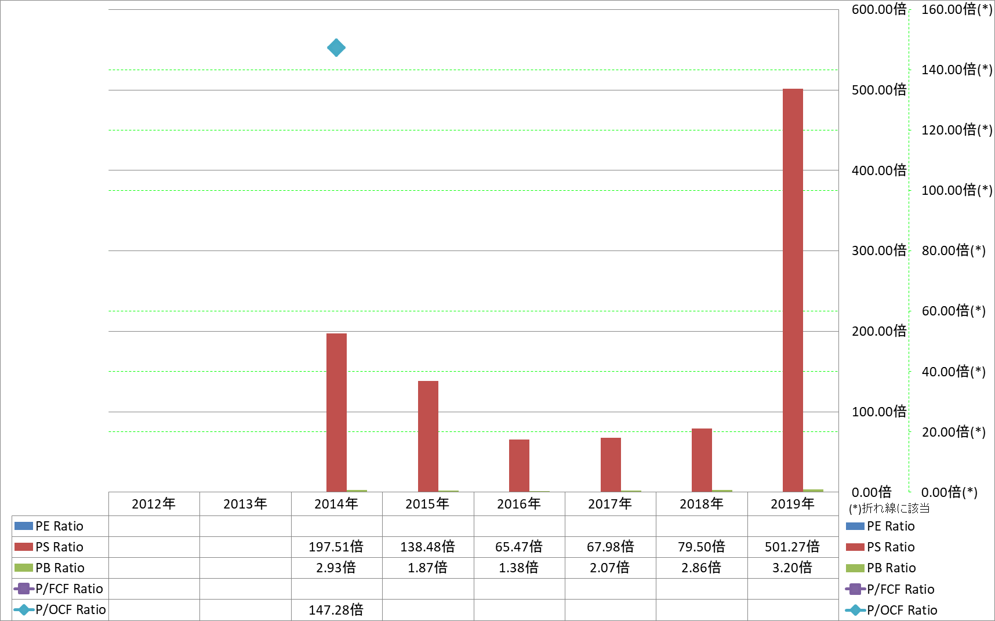
Task: Click the red PS Ratio swatch in left legend
Action: 24,547
